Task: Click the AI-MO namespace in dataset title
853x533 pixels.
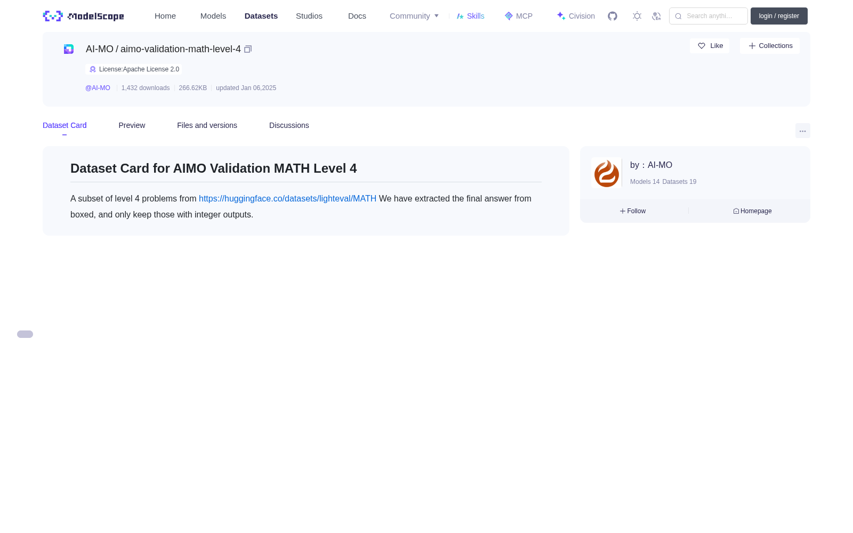Action: (x=100, y=49)
